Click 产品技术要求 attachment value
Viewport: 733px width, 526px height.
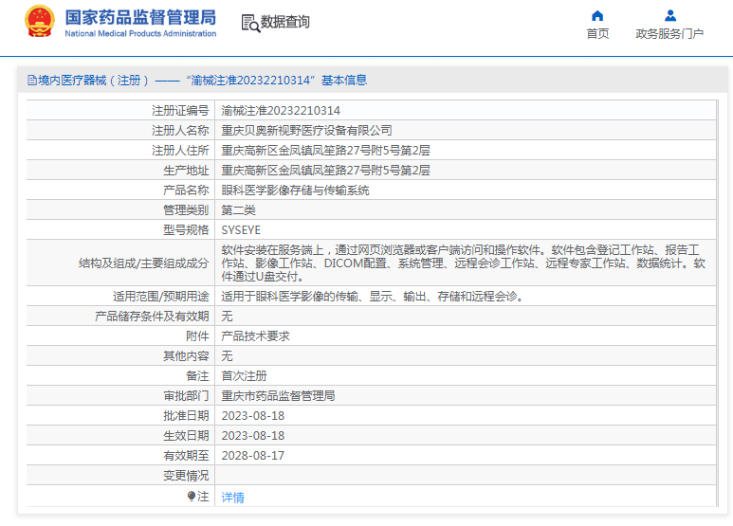255,336
